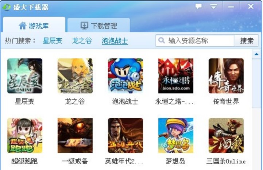Viewport: 263px width, 170px height.
Task: Select the 泡泡战士 game icon
Action: tap(125, 76)
